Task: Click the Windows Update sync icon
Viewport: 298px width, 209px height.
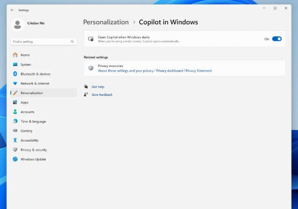Action: [15, 159]
